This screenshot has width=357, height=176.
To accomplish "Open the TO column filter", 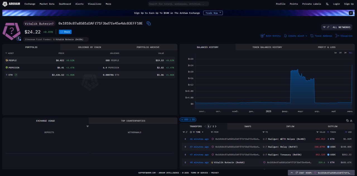I will pyautogui.click(x=264, y=132).
